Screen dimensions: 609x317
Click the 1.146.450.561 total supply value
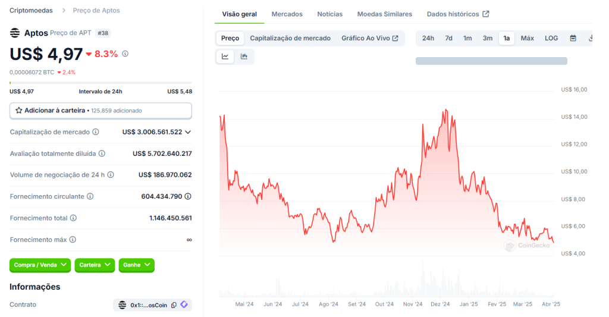(171, 218)
